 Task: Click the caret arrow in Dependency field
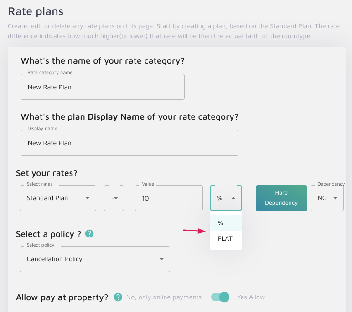pos(336,198)
